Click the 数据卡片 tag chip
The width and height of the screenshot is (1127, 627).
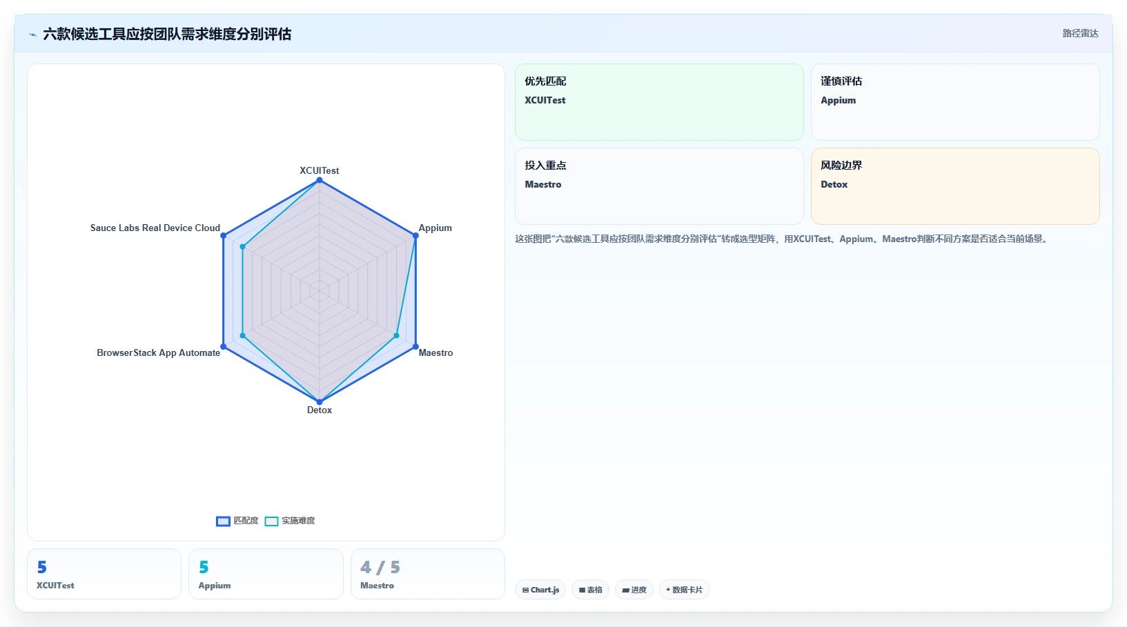684,590
